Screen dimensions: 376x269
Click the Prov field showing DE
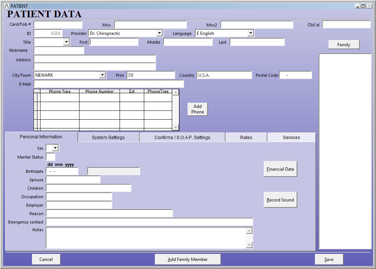point(151,75)
